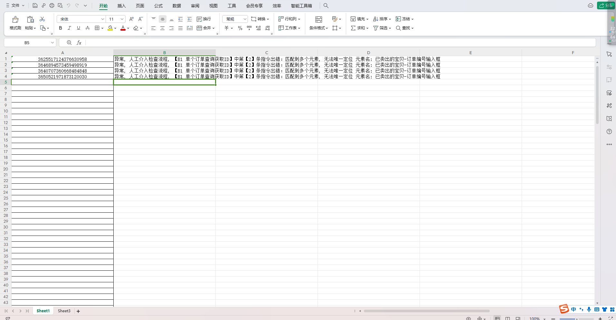616x320 pixels.
Task: Click the percent style icon
Action: (240, 28)
